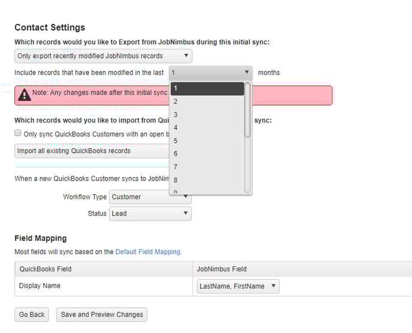Click the Field Mapping heading

[x=41, y=238]
